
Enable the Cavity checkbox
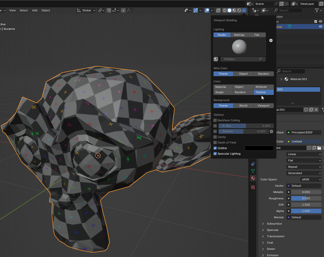tap(215, 137)
